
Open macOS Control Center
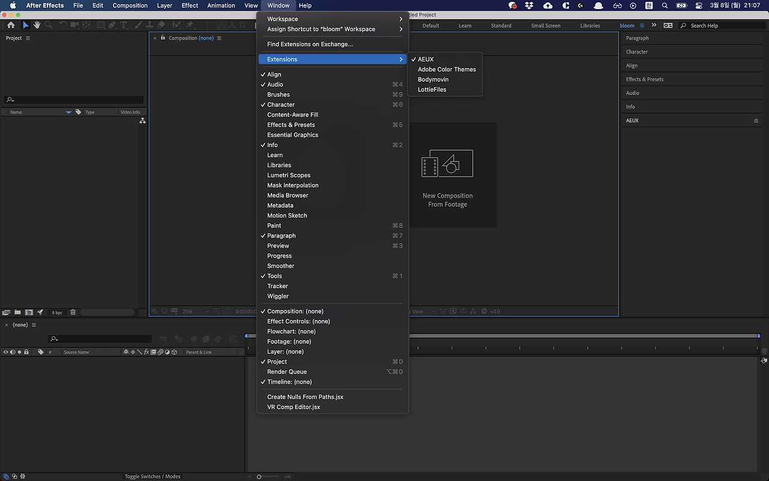coord(699,5)
